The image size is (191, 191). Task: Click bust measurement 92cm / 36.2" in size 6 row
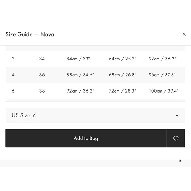tap(80, 91)
